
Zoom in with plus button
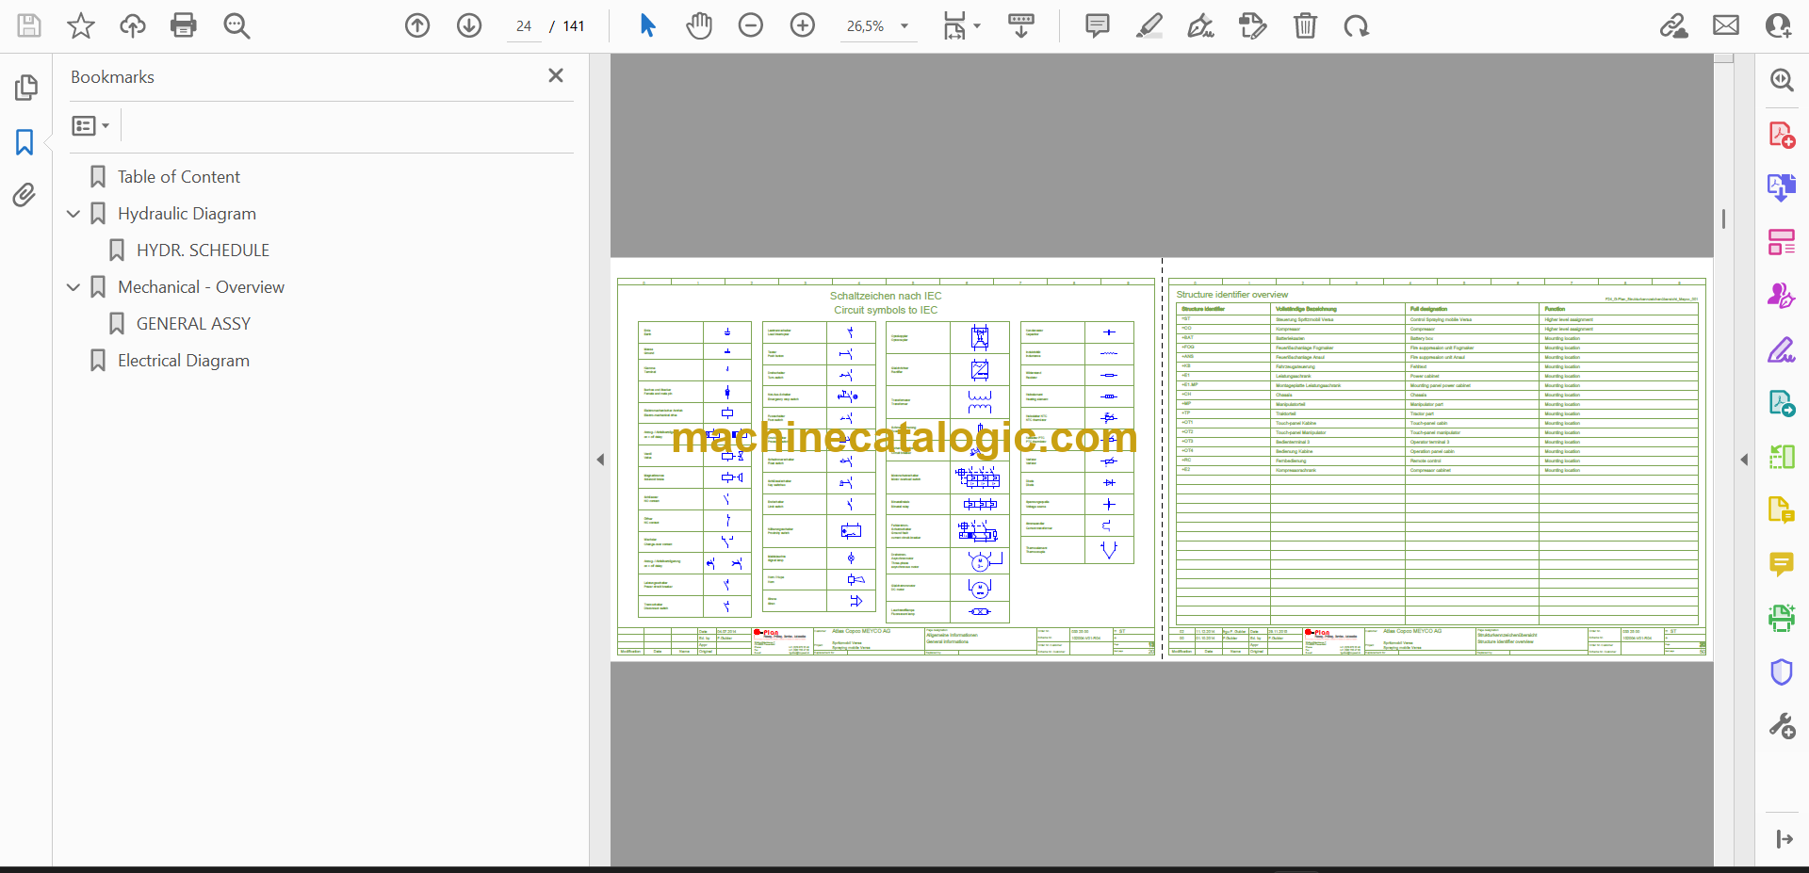click(x=803, y=25)
